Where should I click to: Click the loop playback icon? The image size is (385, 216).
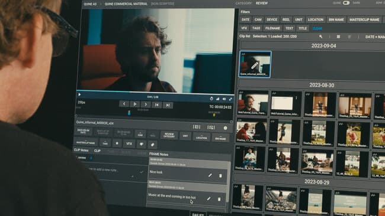point(211,99)
